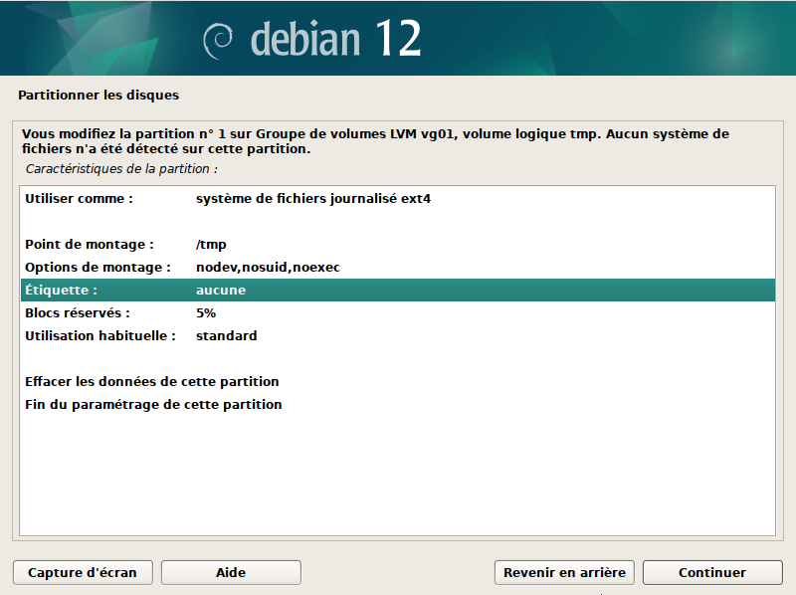Select the 'Point de montage' /tmp row
The image size is (796, 595).
(397, 244)
